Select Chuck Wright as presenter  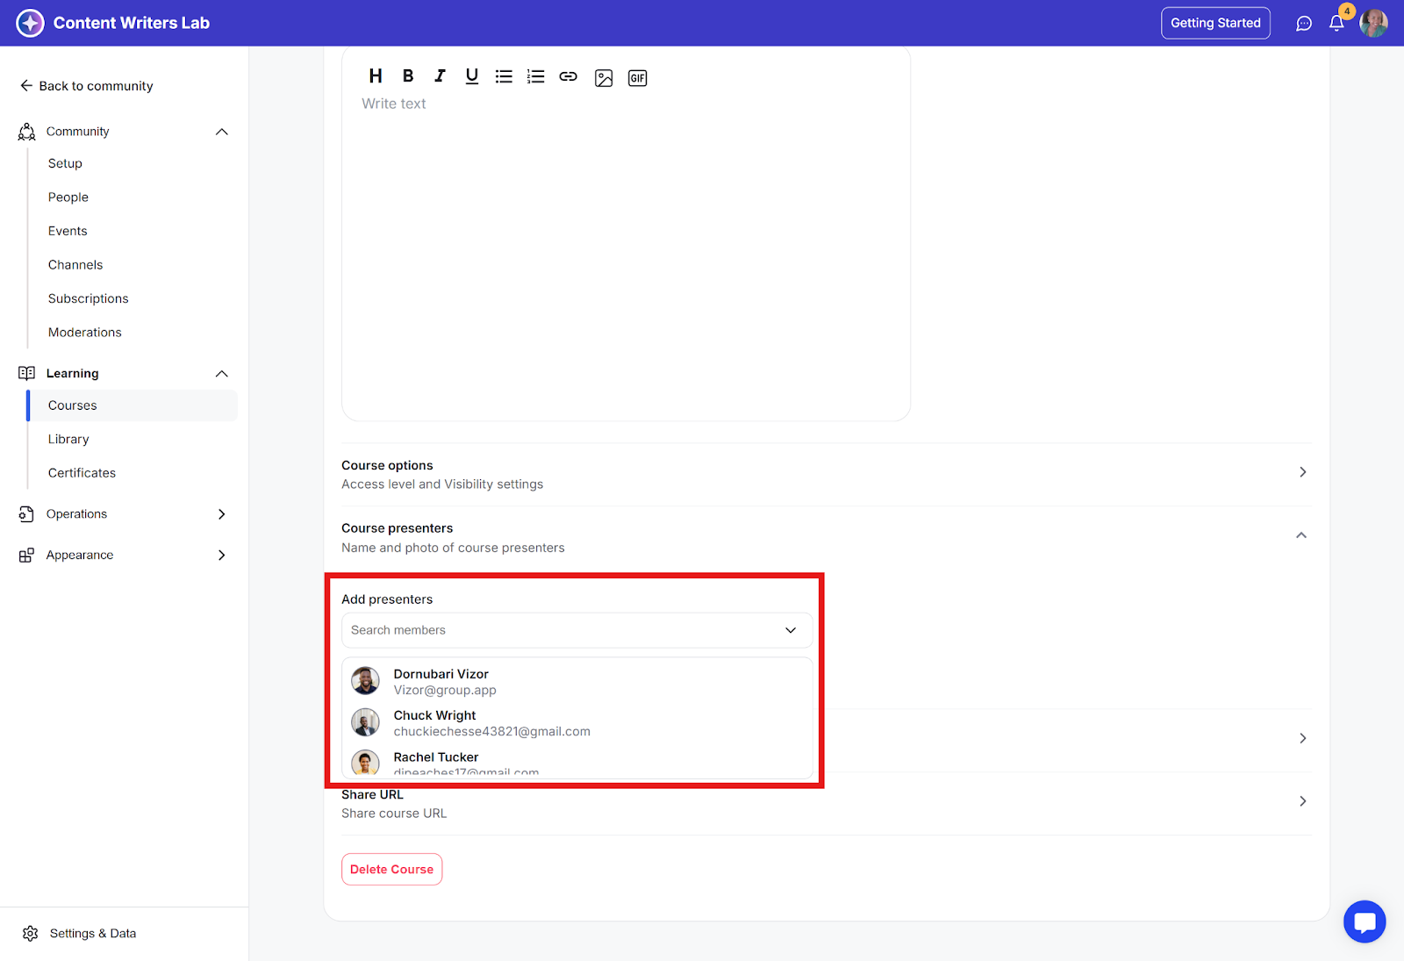(x=577, y=723)
